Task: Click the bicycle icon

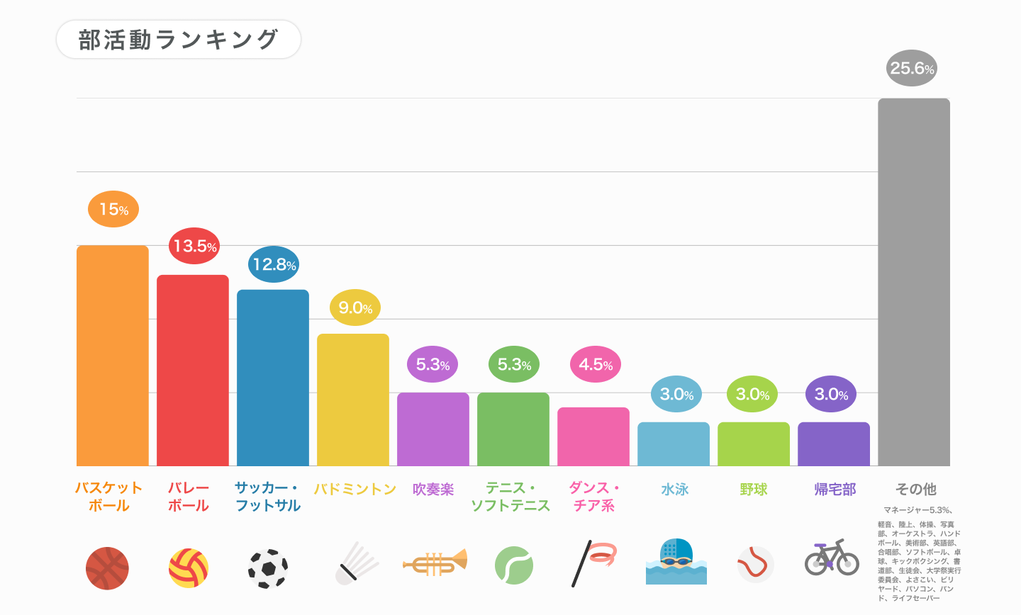Action: 832,558
